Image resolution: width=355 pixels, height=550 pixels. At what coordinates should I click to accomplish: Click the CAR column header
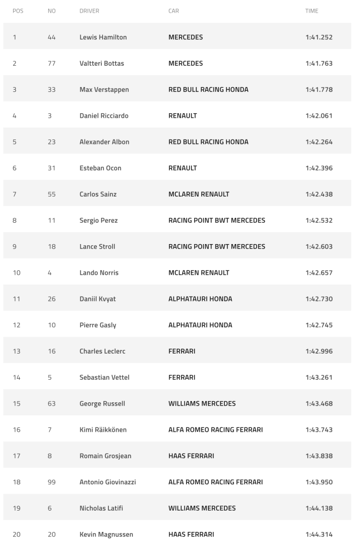tap(173, 11)
